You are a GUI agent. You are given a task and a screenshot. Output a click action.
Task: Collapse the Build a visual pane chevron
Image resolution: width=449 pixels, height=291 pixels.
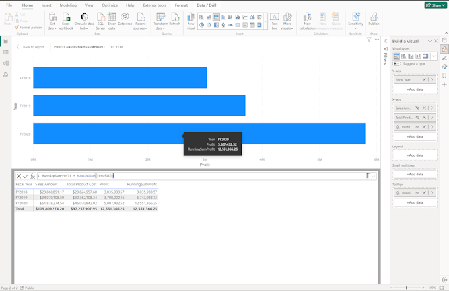coord(430,41)
